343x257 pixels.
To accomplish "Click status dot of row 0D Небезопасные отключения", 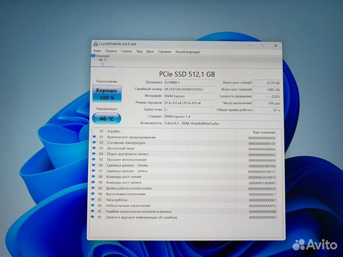I will pyautogui.click(x=93, y=205).
